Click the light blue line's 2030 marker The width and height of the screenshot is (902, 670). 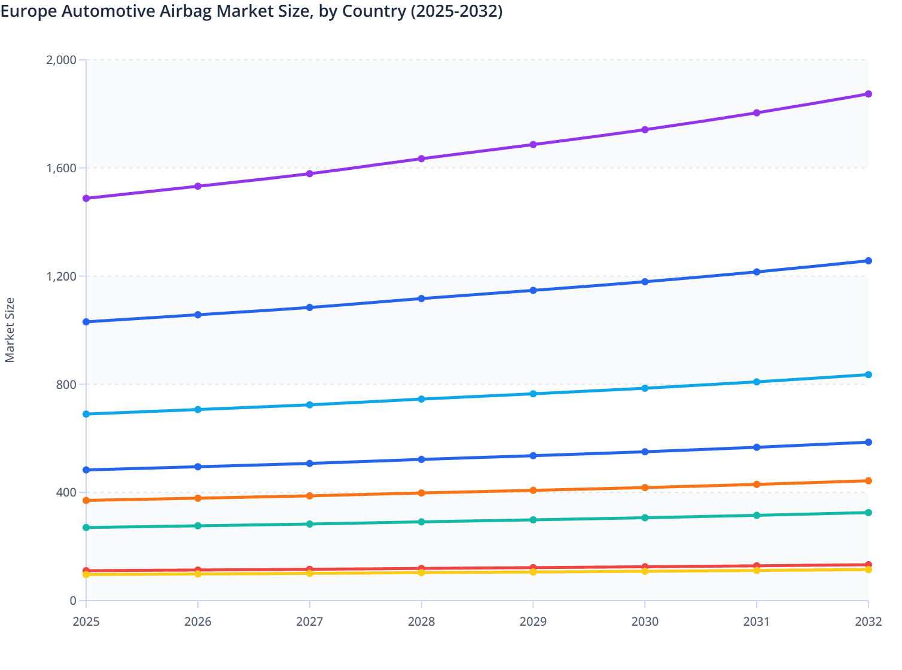pyautogui.click(x=645, y=388)
